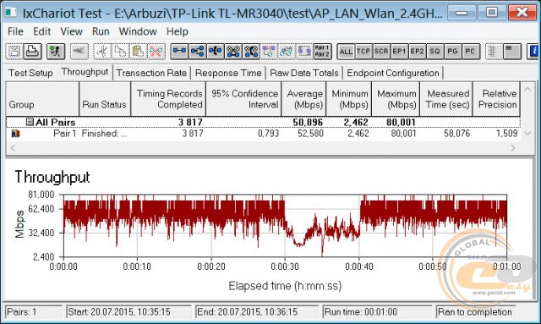Click the Delete red X icon
Image resolution: width=541 pixels, height=324 pixels.
coord(156,52)
